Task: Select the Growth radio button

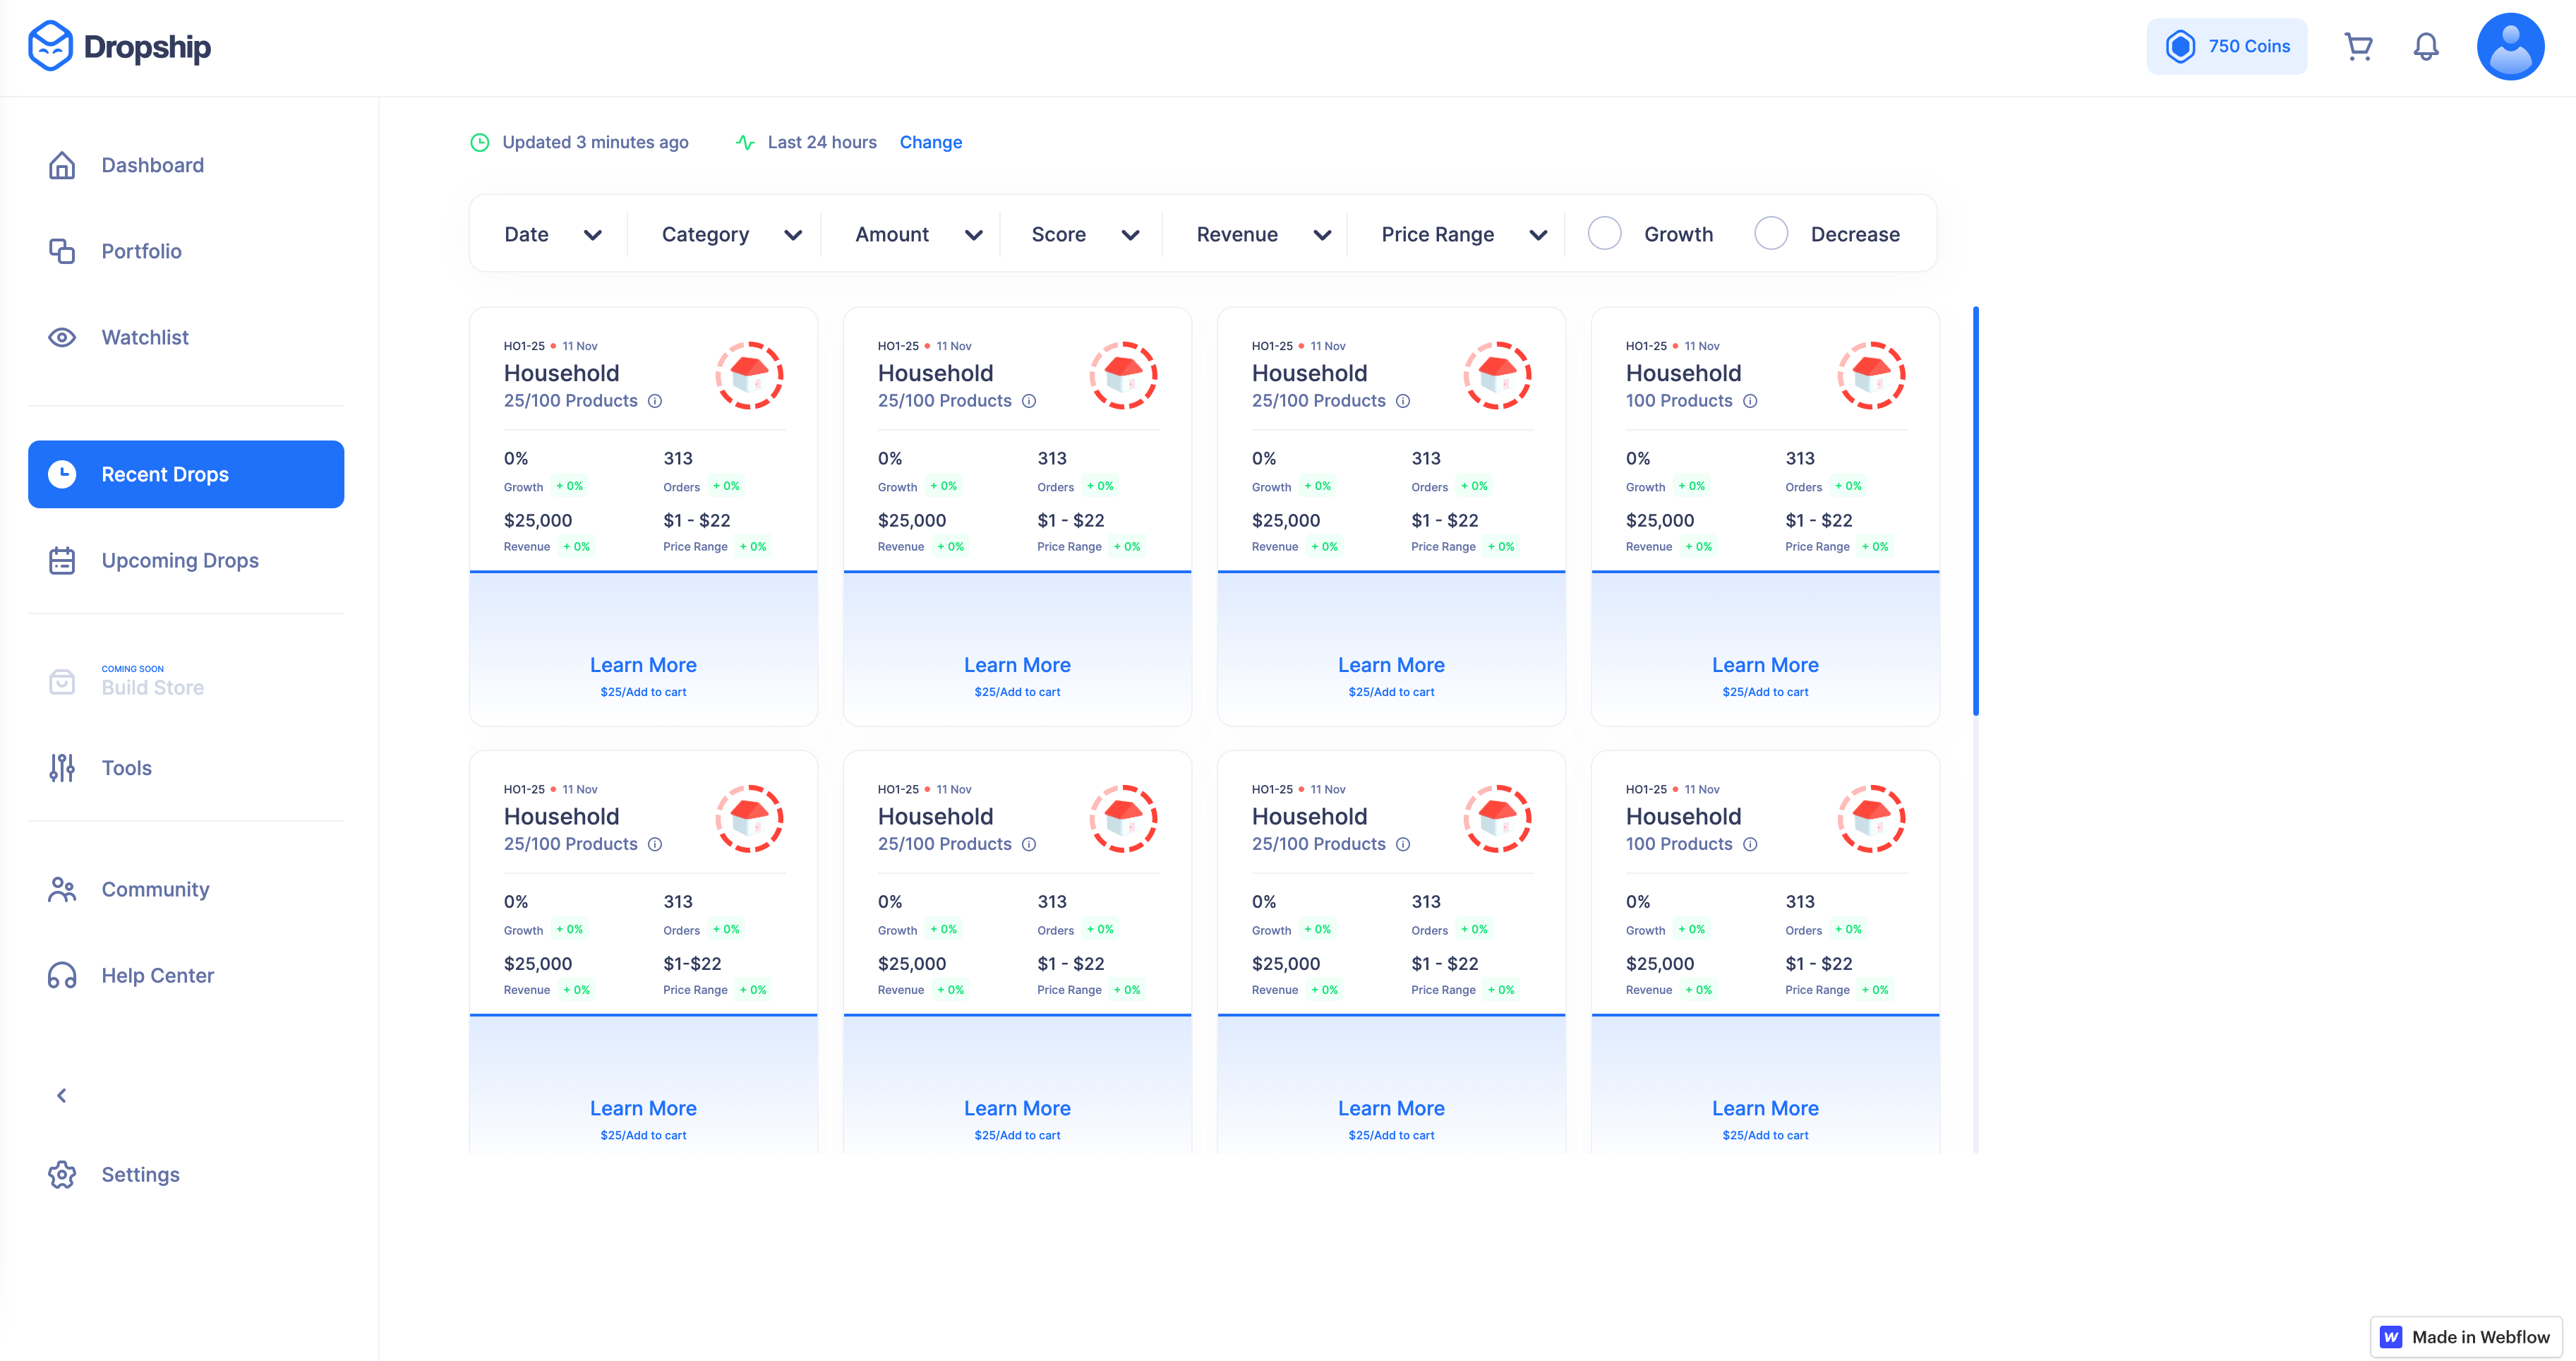Action: 1604,234
